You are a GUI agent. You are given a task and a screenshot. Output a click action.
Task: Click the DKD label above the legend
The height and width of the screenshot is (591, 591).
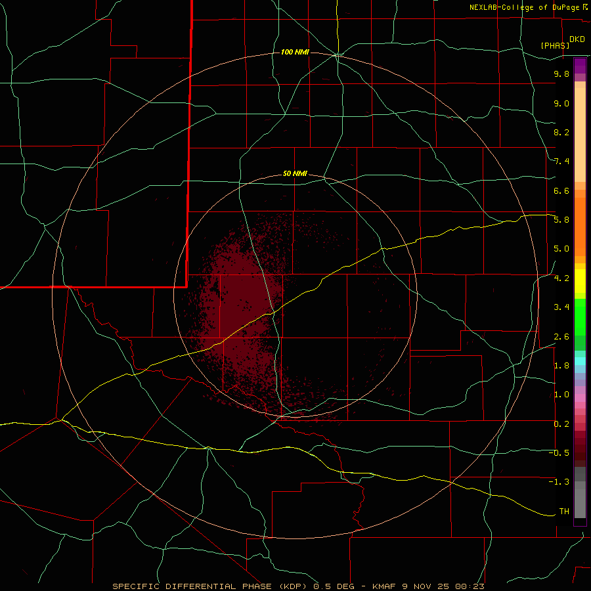pos(577,39)
